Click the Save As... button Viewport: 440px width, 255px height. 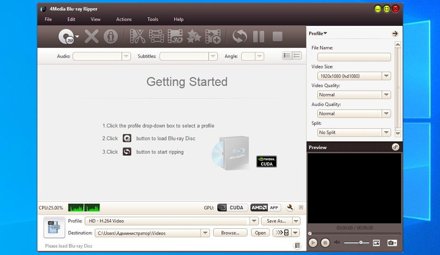pyautogui.click(x=276, y=221)
